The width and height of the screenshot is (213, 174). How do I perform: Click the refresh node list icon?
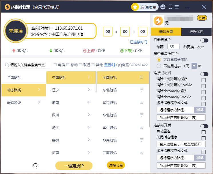tap(35, 165)
